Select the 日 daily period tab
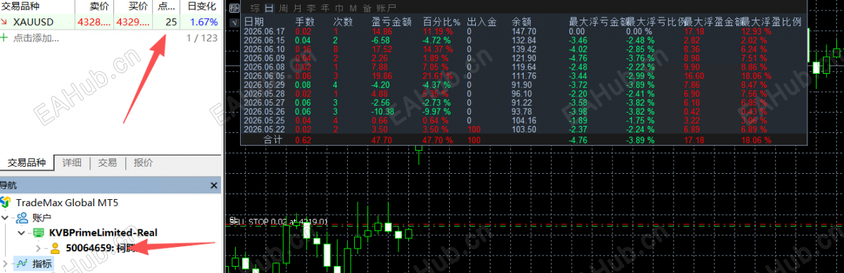This screenshot has height=273, width=844. click(x=269, y=8)
